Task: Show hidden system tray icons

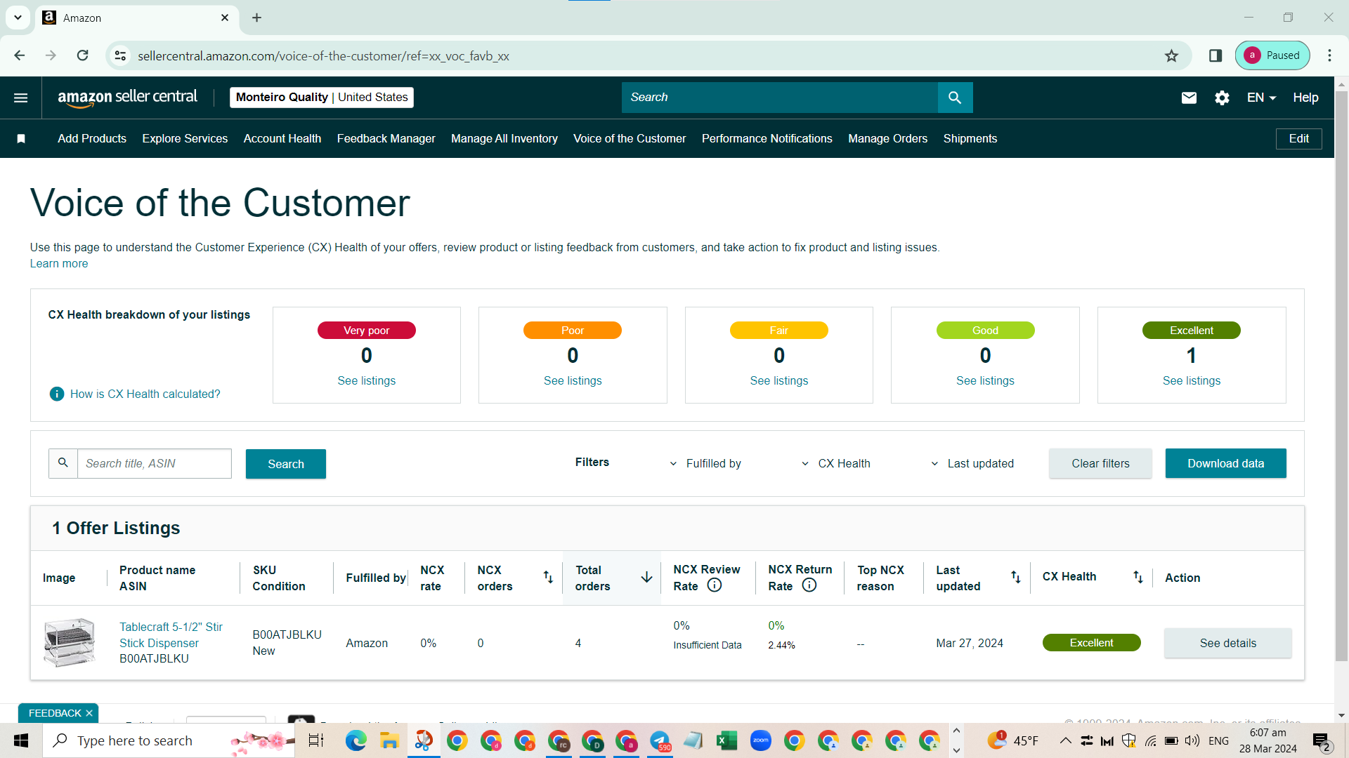Action: (1065, 740)
